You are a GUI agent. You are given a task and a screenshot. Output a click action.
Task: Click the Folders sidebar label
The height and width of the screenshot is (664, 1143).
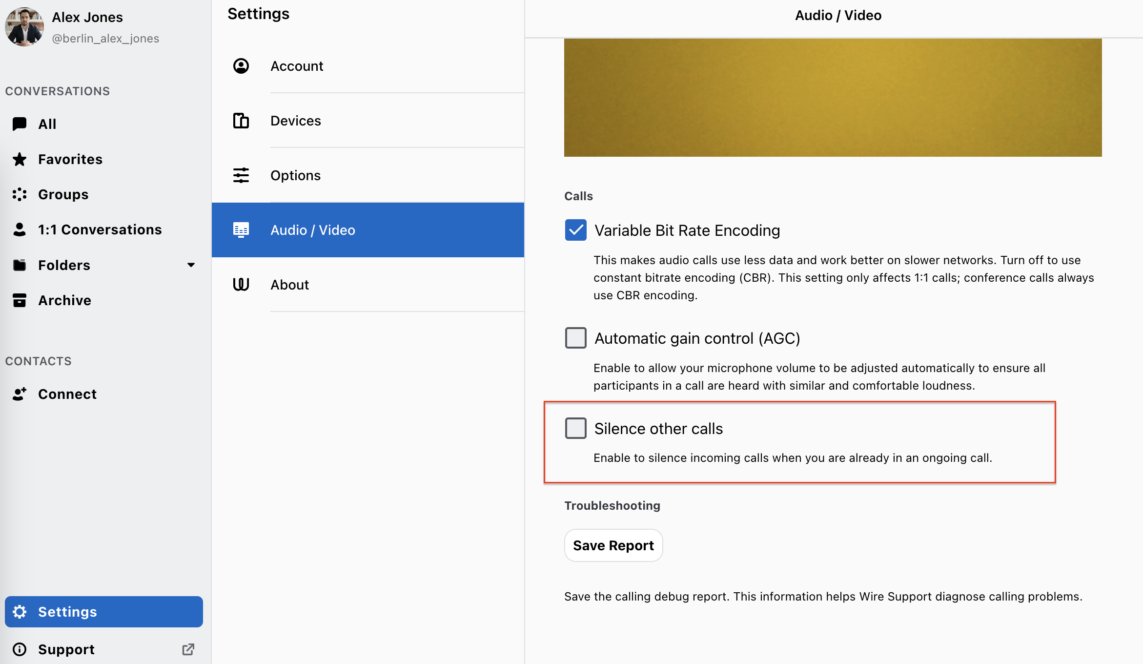64,265
